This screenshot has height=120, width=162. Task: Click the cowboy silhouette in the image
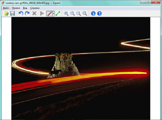(x=55, y=72)
